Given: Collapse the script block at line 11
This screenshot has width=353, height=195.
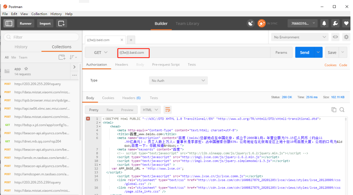Looking at the screenshot, I should click(100, 165).
